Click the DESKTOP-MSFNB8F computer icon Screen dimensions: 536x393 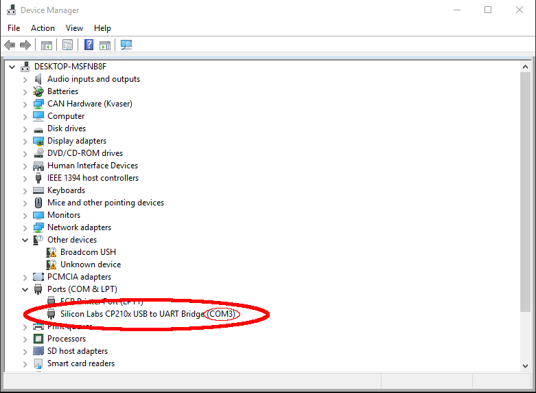(25, 67)
